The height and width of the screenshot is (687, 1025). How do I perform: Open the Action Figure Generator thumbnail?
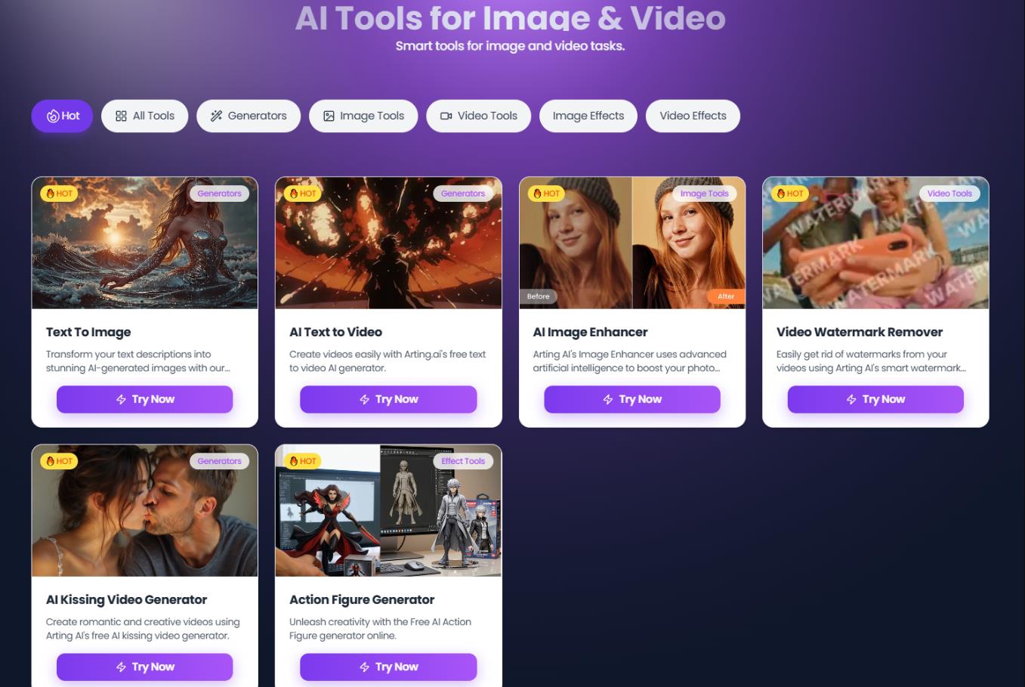pos(388,510)
